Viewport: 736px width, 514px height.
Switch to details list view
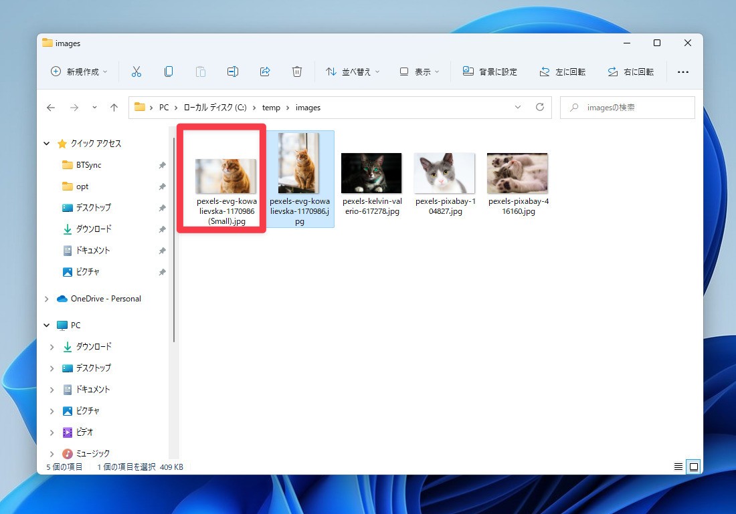(x=678, y=467)
